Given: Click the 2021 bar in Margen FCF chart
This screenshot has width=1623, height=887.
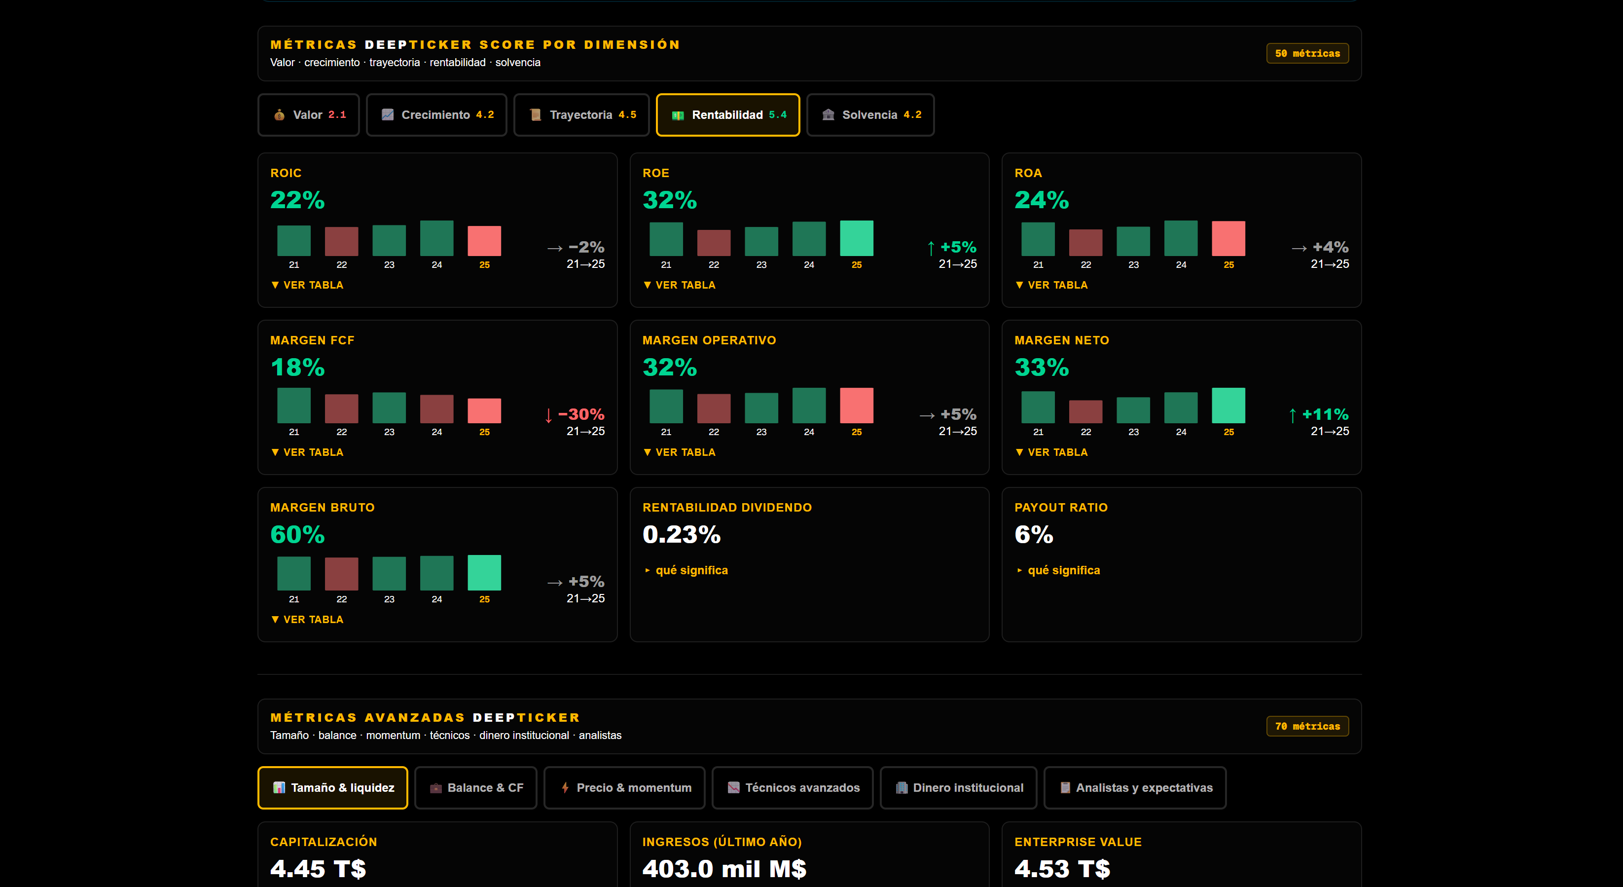Looking at the screenshot, I should coord(293,406).
